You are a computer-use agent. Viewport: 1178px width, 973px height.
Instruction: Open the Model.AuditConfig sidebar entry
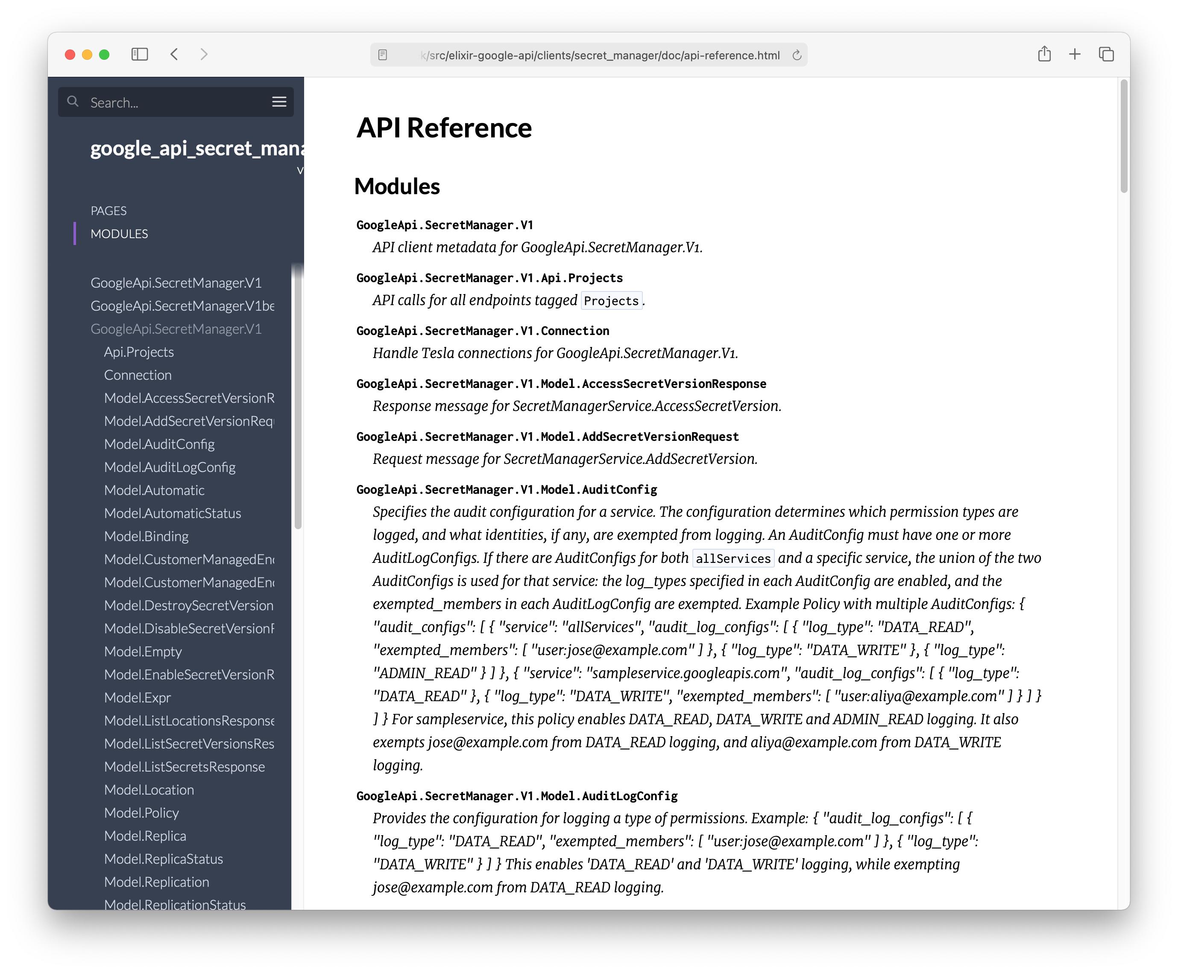[x=159, y=444]
